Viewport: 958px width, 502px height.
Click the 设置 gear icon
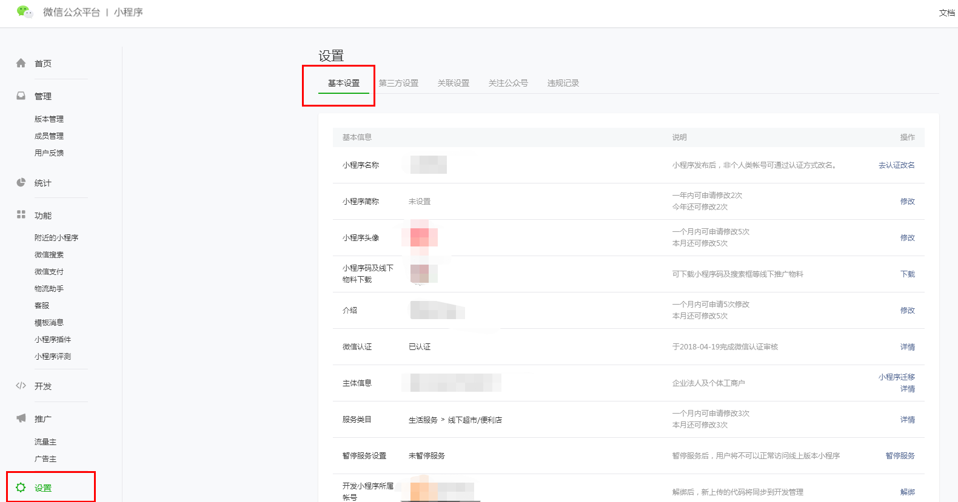tap(21, 487)
